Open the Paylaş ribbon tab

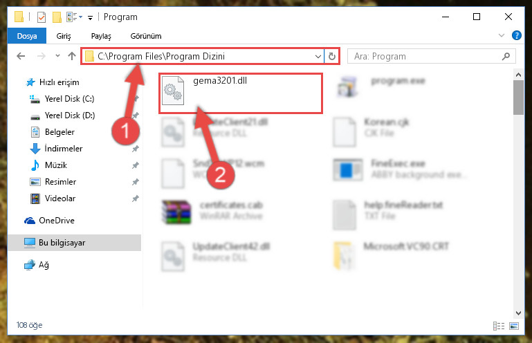(101, 36)
